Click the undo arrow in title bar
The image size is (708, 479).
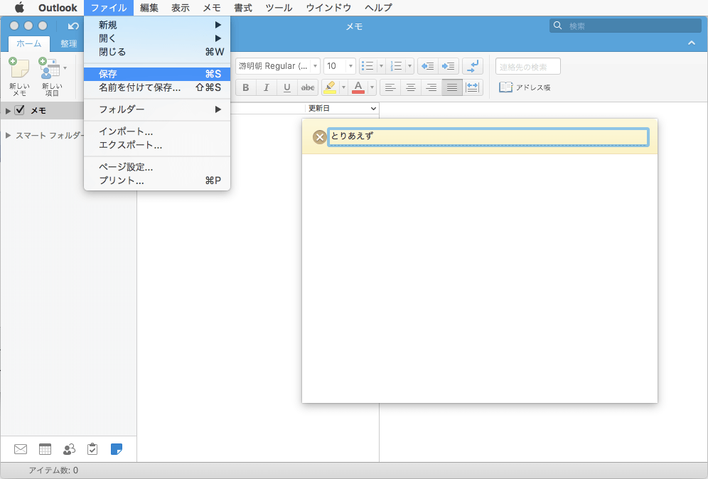[73, 26]
